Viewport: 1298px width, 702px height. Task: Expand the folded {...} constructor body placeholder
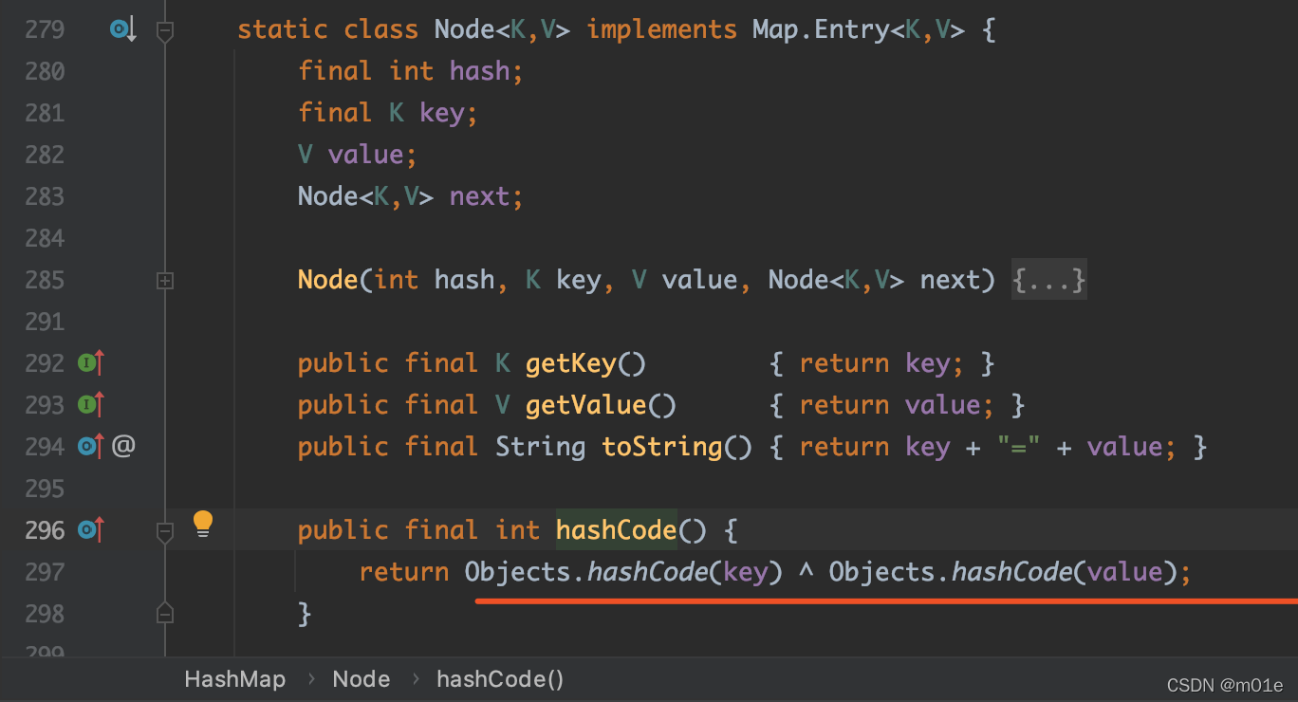pyautogui.click(x=1048, y=280)
